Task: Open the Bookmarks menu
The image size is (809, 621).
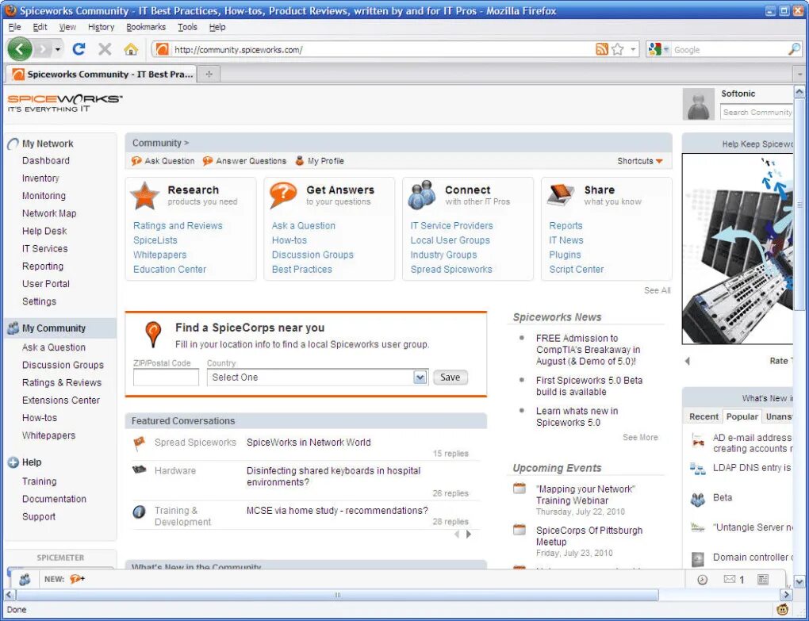Action: (146, 27)
